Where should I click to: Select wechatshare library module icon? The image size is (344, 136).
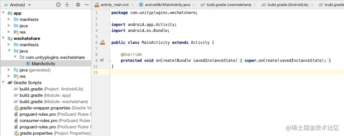coord(10,39)
